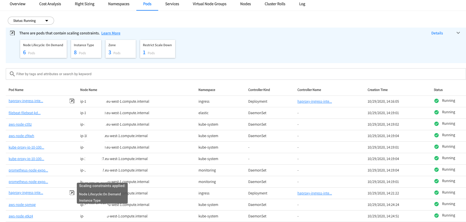Open the filebeat-filebeat-kd pod link
Image resolution: width=466 pixels, height=222 pixels.
pyautogui.click(x=24, y=113)
